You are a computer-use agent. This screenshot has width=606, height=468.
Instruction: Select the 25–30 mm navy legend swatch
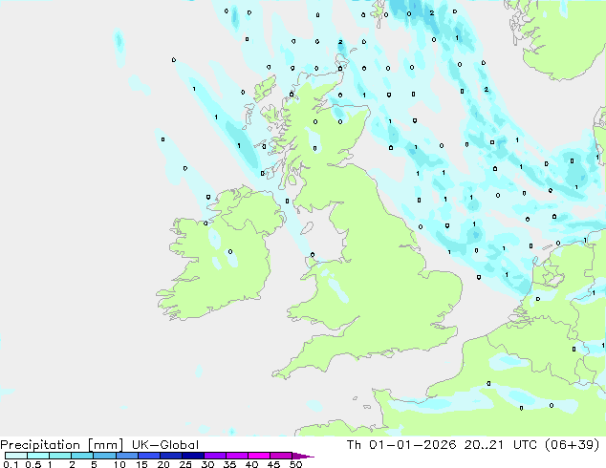coord(192,456)
